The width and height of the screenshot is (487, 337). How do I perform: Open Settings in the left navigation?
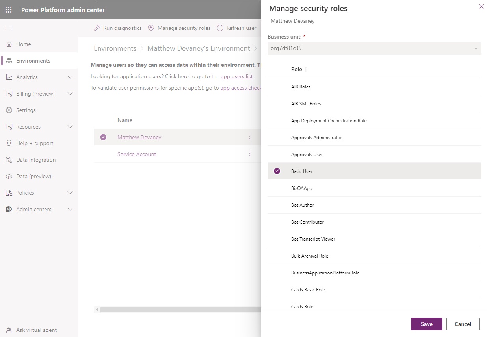(x=26, y=110)
